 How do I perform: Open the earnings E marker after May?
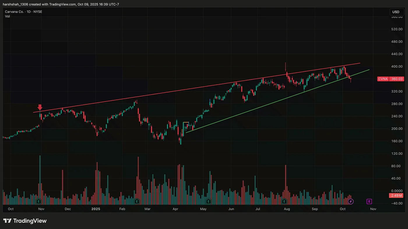pyautogui.click(x=208, y=201)
